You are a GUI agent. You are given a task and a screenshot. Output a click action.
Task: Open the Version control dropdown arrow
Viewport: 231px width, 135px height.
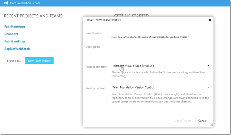(x=208, y=87)
